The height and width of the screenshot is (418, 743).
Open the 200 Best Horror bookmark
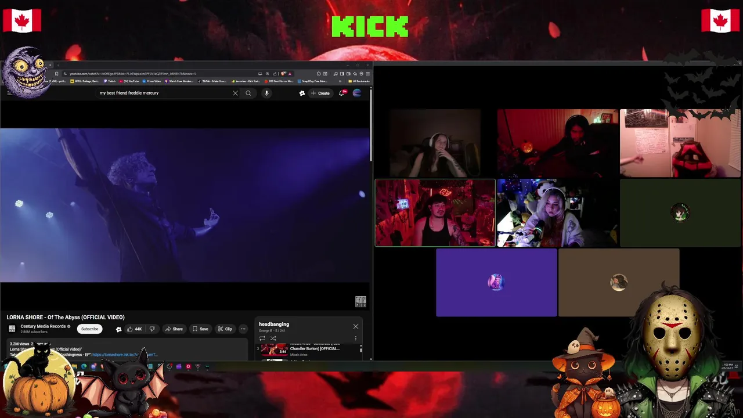point(279,81)
